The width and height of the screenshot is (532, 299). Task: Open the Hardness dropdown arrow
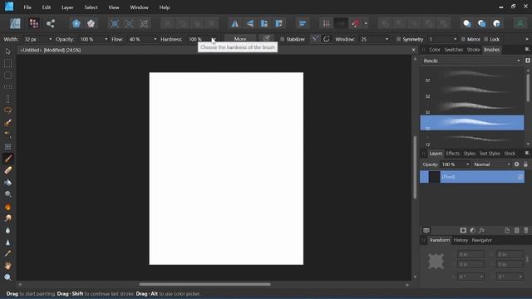(214, 39)
